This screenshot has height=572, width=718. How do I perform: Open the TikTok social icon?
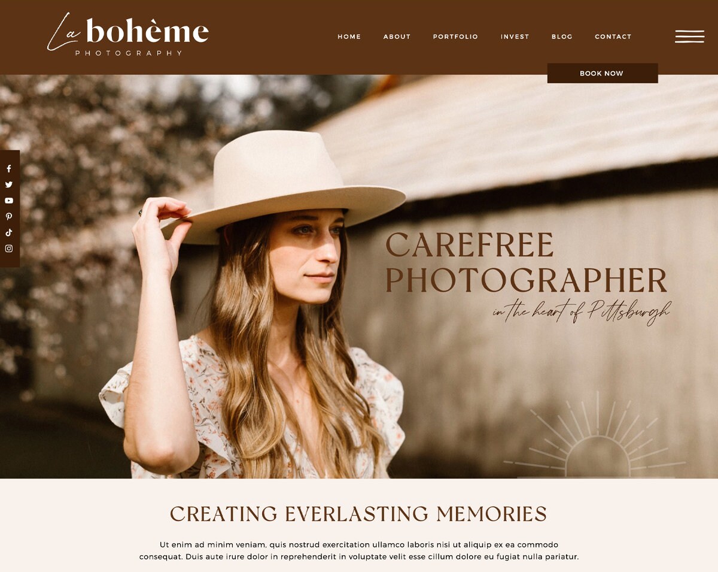point(9,232)
